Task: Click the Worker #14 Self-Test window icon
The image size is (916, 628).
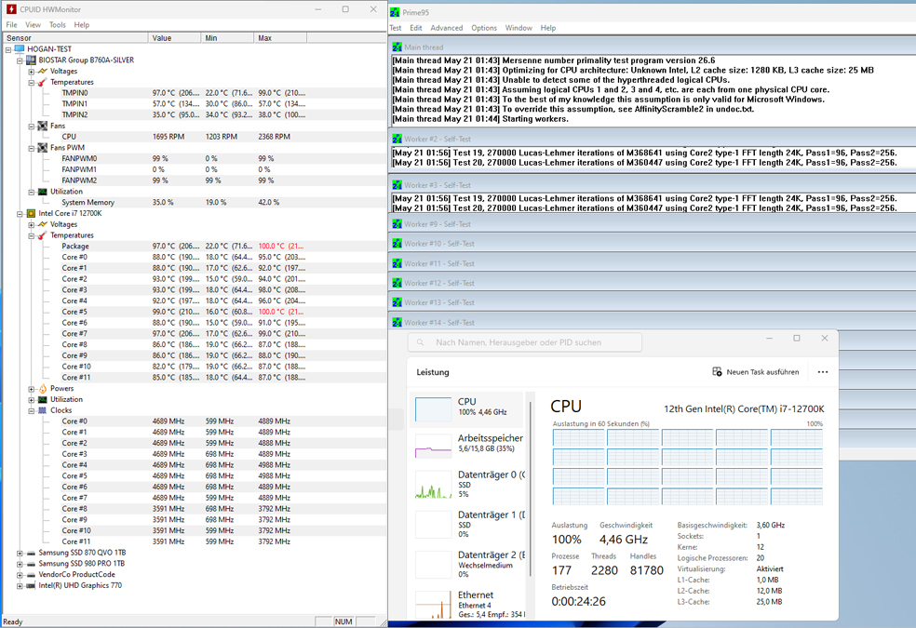Action: coord(397,323)
